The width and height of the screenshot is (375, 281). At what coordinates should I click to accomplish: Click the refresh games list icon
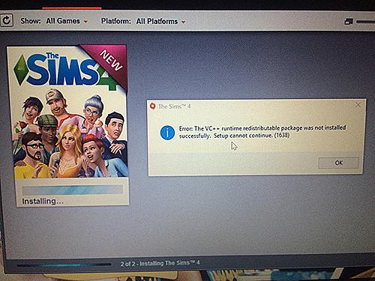pos(7,20)
